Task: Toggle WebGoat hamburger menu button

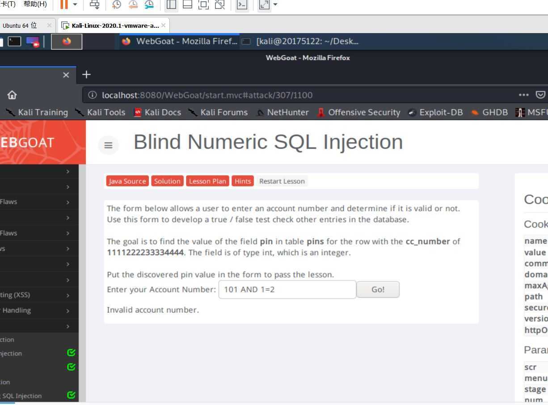Action: 108,145
